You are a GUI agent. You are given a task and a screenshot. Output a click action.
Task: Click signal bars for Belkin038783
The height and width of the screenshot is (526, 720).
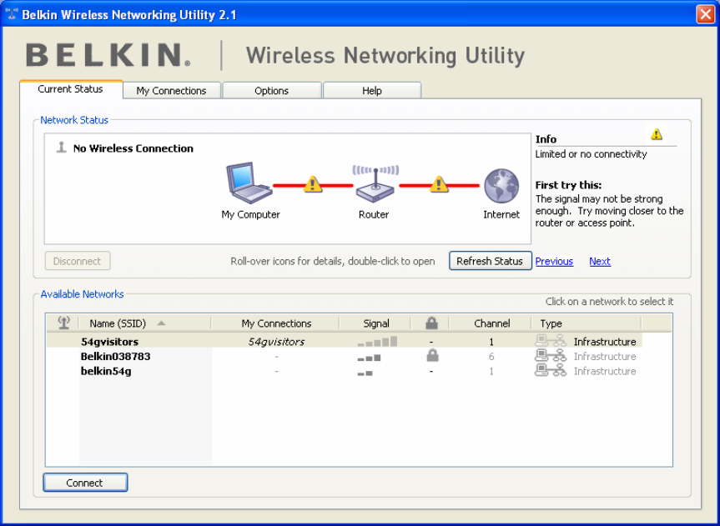click(370, 358)
